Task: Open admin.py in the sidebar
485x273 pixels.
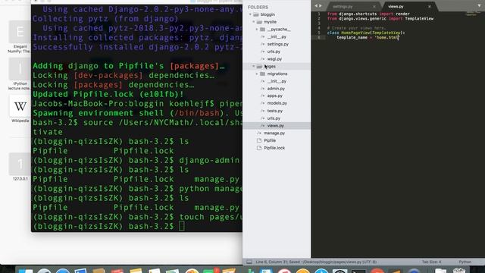Action: [x=277, y=89]
